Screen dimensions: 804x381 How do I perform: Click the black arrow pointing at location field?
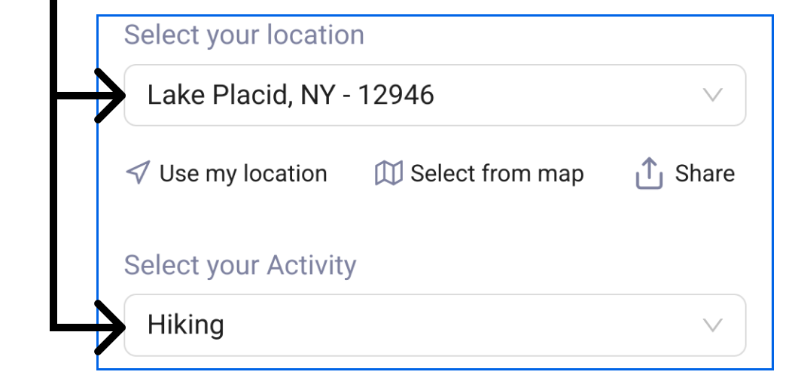[x=109, y=95]
